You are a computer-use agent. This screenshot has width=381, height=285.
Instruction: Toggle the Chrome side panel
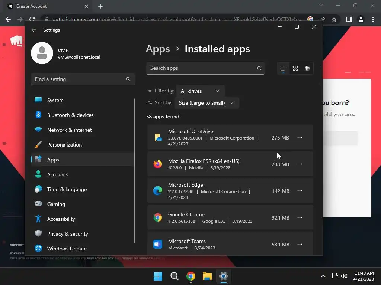click(349, 19)
